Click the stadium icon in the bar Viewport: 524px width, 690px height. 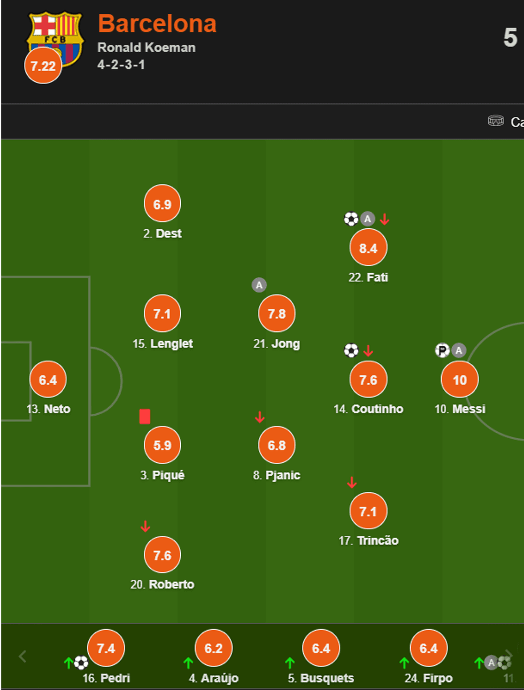pos(496,121)
